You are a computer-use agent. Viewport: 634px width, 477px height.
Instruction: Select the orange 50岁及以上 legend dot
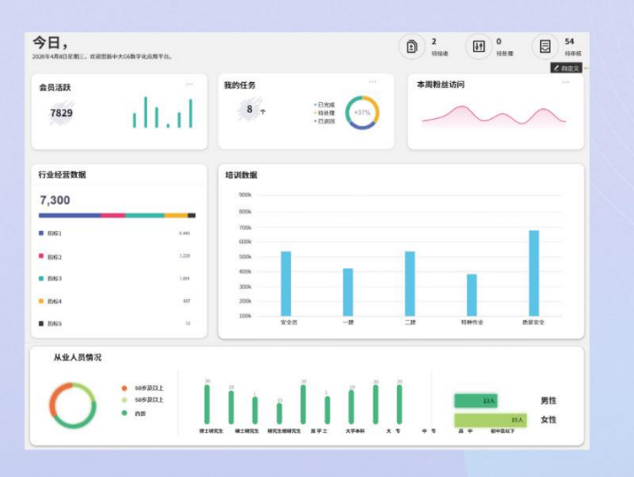(x=124, y=388)
